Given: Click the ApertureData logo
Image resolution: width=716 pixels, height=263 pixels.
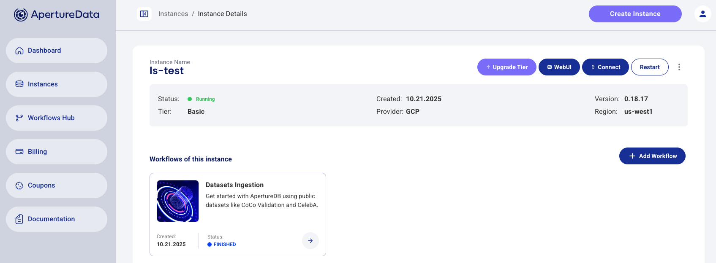Looking at the screenshot, I should [x=57, y=15].
